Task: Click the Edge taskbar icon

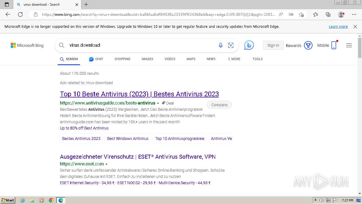Action: click(61, 200)
